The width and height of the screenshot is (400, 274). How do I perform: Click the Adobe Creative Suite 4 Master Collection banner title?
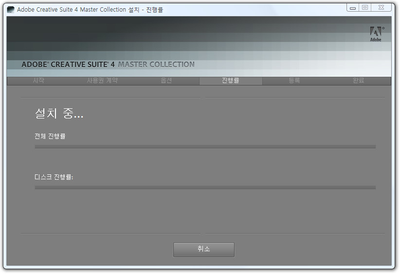click(108, 65)
